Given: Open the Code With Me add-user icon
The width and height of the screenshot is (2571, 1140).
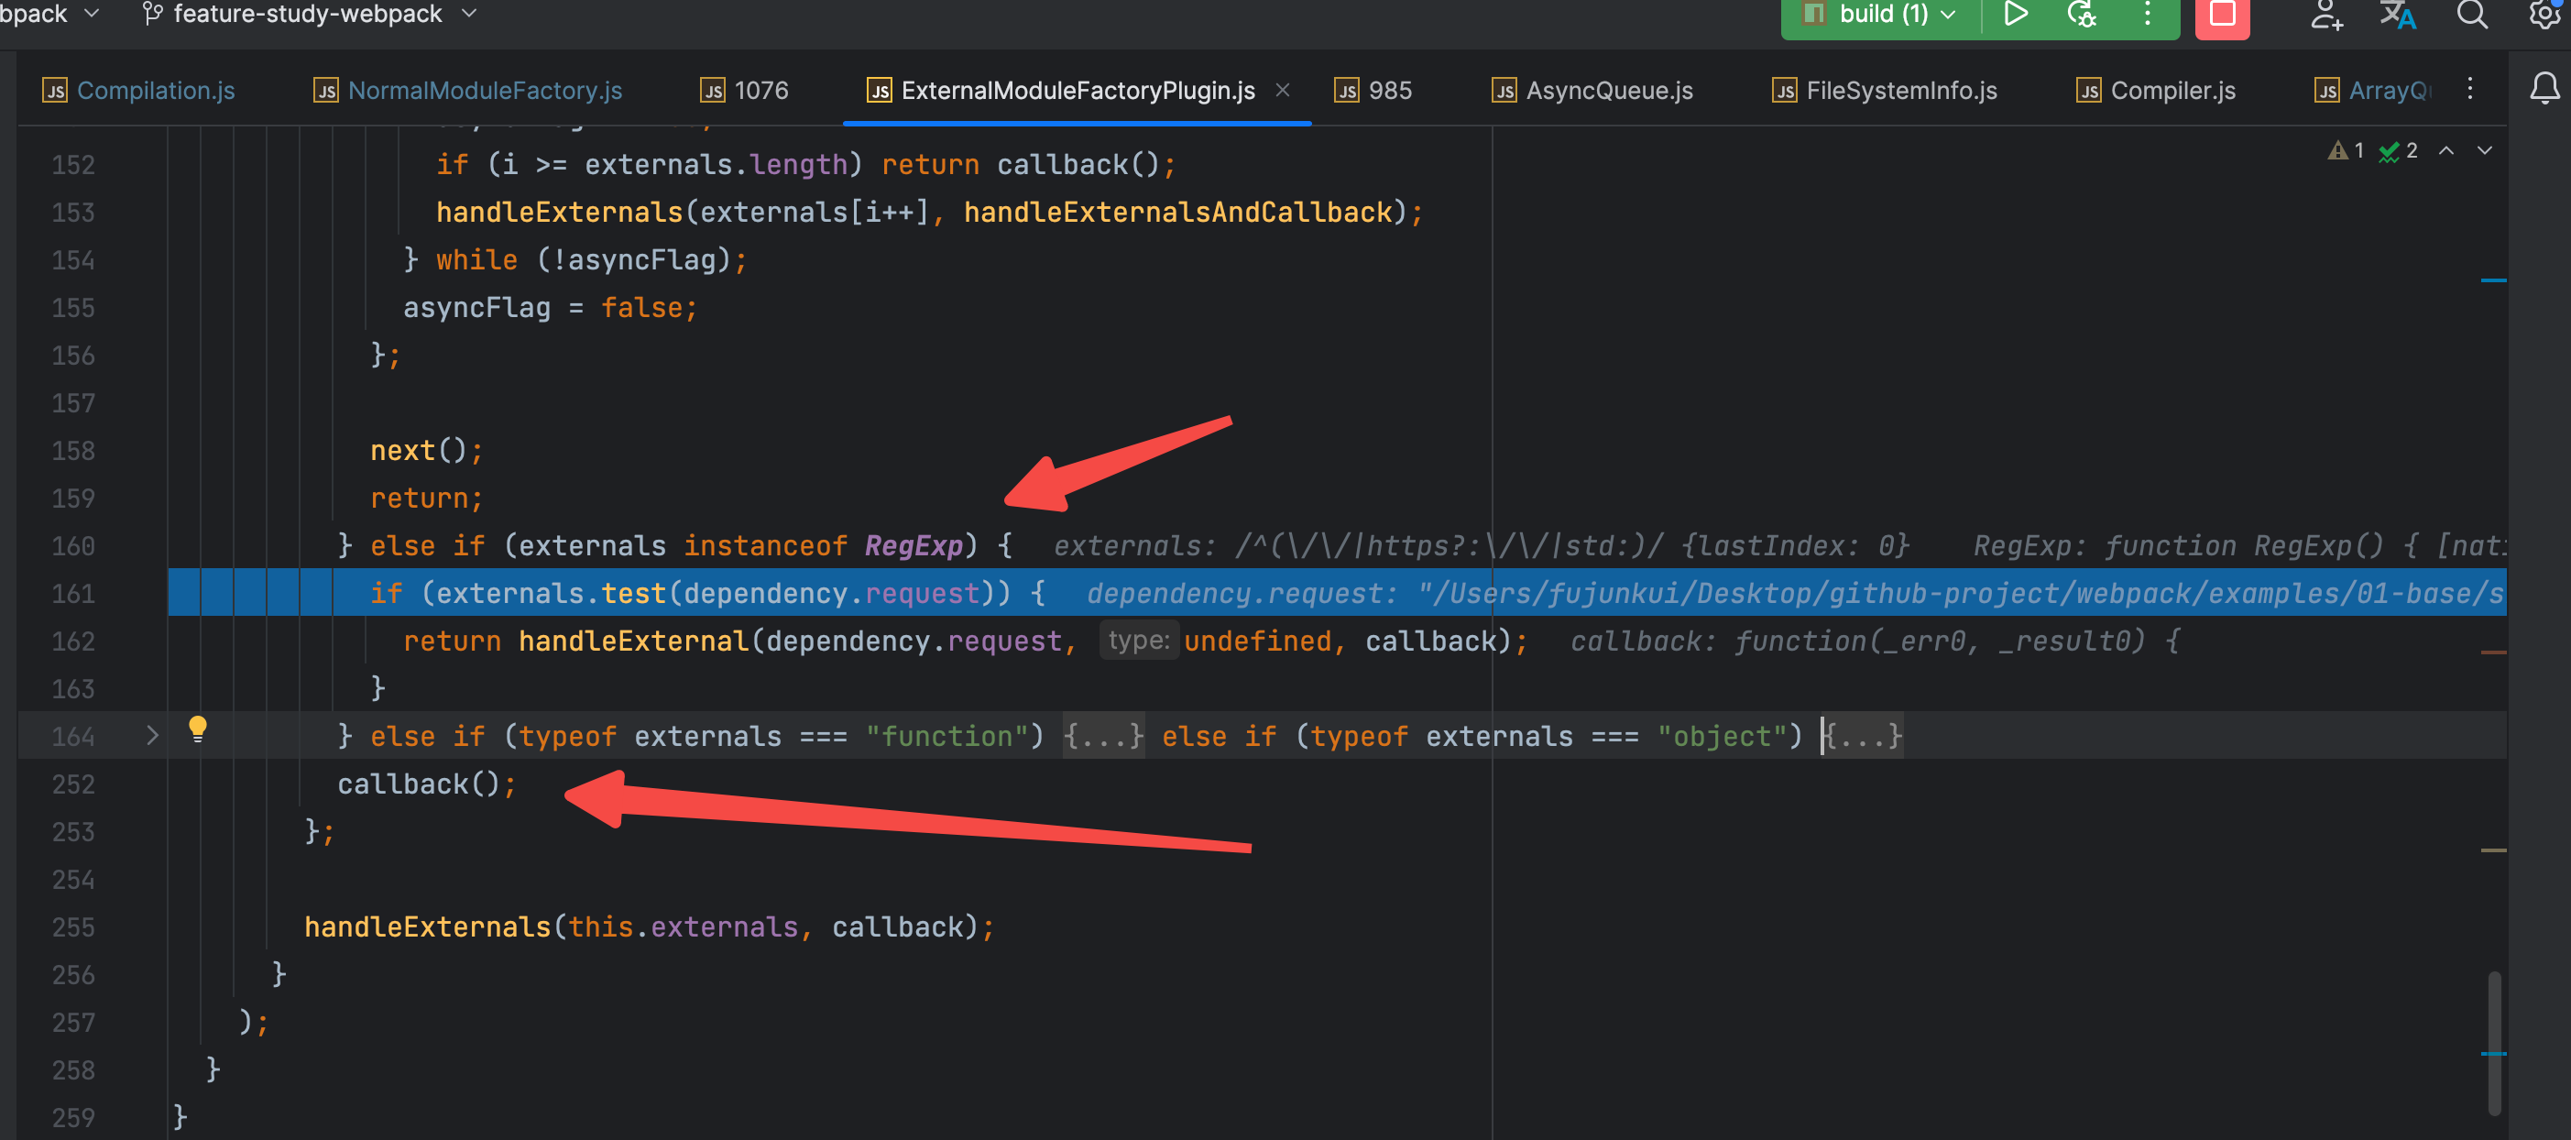Looking at the screenshot, I should point(2325,14).
